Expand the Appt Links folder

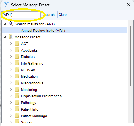[x=11, y=50]
